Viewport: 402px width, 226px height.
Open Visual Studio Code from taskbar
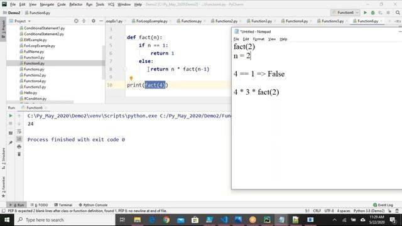[224, 220]
